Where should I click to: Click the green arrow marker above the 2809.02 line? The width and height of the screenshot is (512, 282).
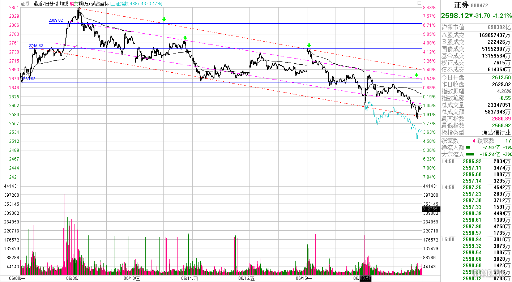[x=164, y=20]
